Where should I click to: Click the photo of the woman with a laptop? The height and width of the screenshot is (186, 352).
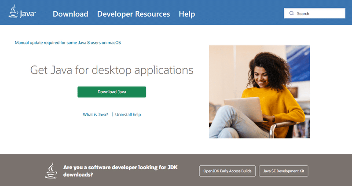coord(259,91)
